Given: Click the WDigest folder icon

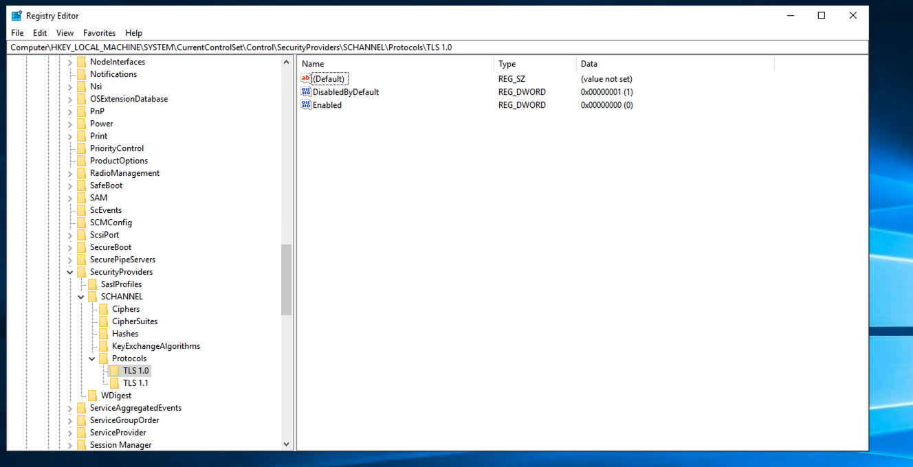Looking at the screenshot, I should (x=92, y=396).
